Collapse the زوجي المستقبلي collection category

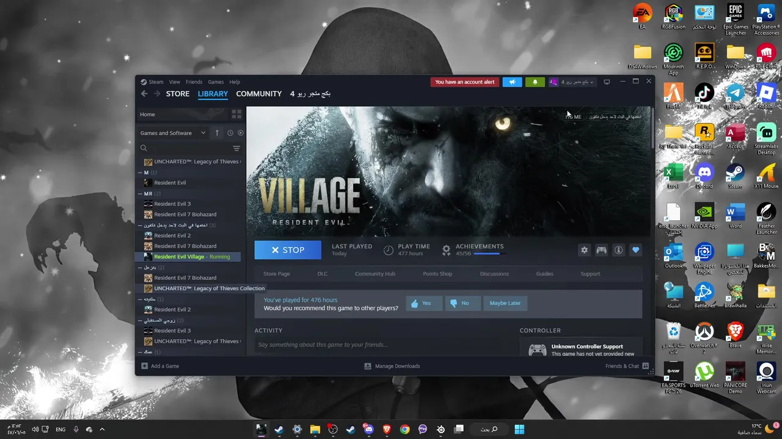pos(140,320)
